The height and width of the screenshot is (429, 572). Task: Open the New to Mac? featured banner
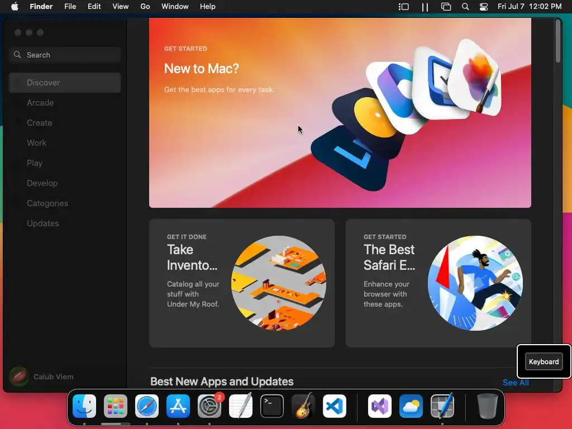tap(340, 113)
